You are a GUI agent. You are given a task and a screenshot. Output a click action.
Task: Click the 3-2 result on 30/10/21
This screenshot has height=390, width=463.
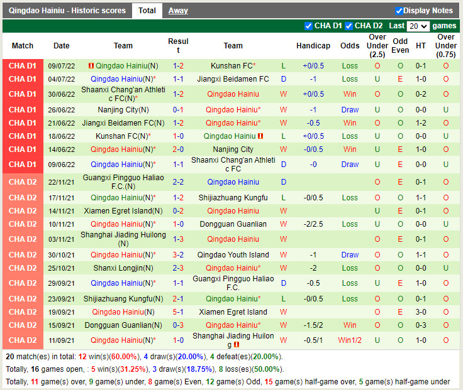[x=178, y=255]
